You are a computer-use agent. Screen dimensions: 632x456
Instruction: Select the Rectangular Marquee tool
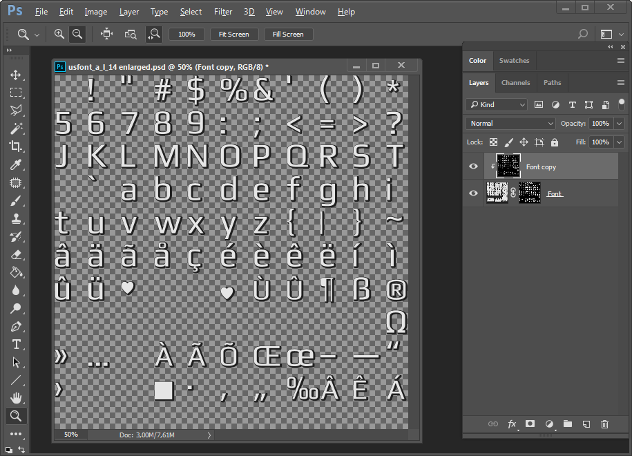[16, 93]
